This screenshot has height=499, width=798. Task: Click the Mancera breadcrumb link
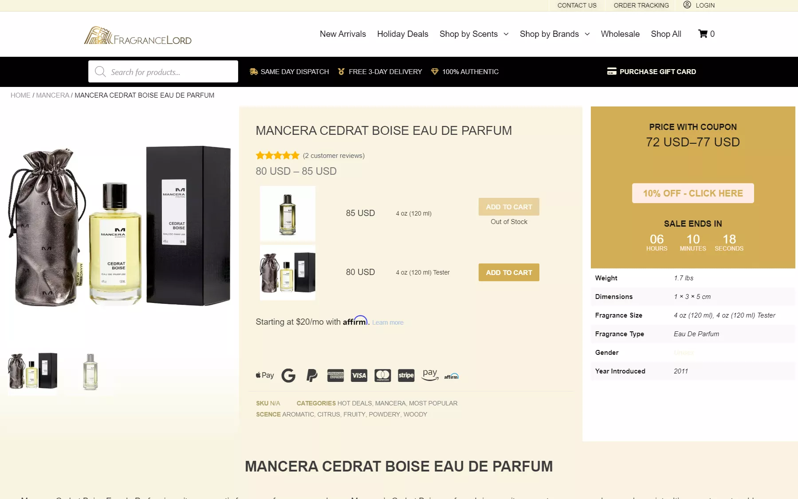(52, 95)
